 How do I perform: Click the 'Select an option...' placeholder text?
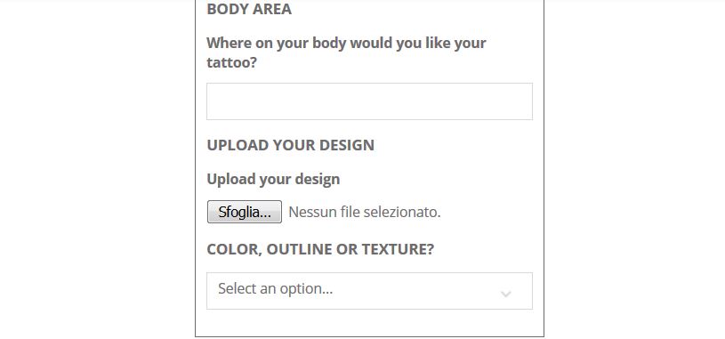tap(275, 288)
